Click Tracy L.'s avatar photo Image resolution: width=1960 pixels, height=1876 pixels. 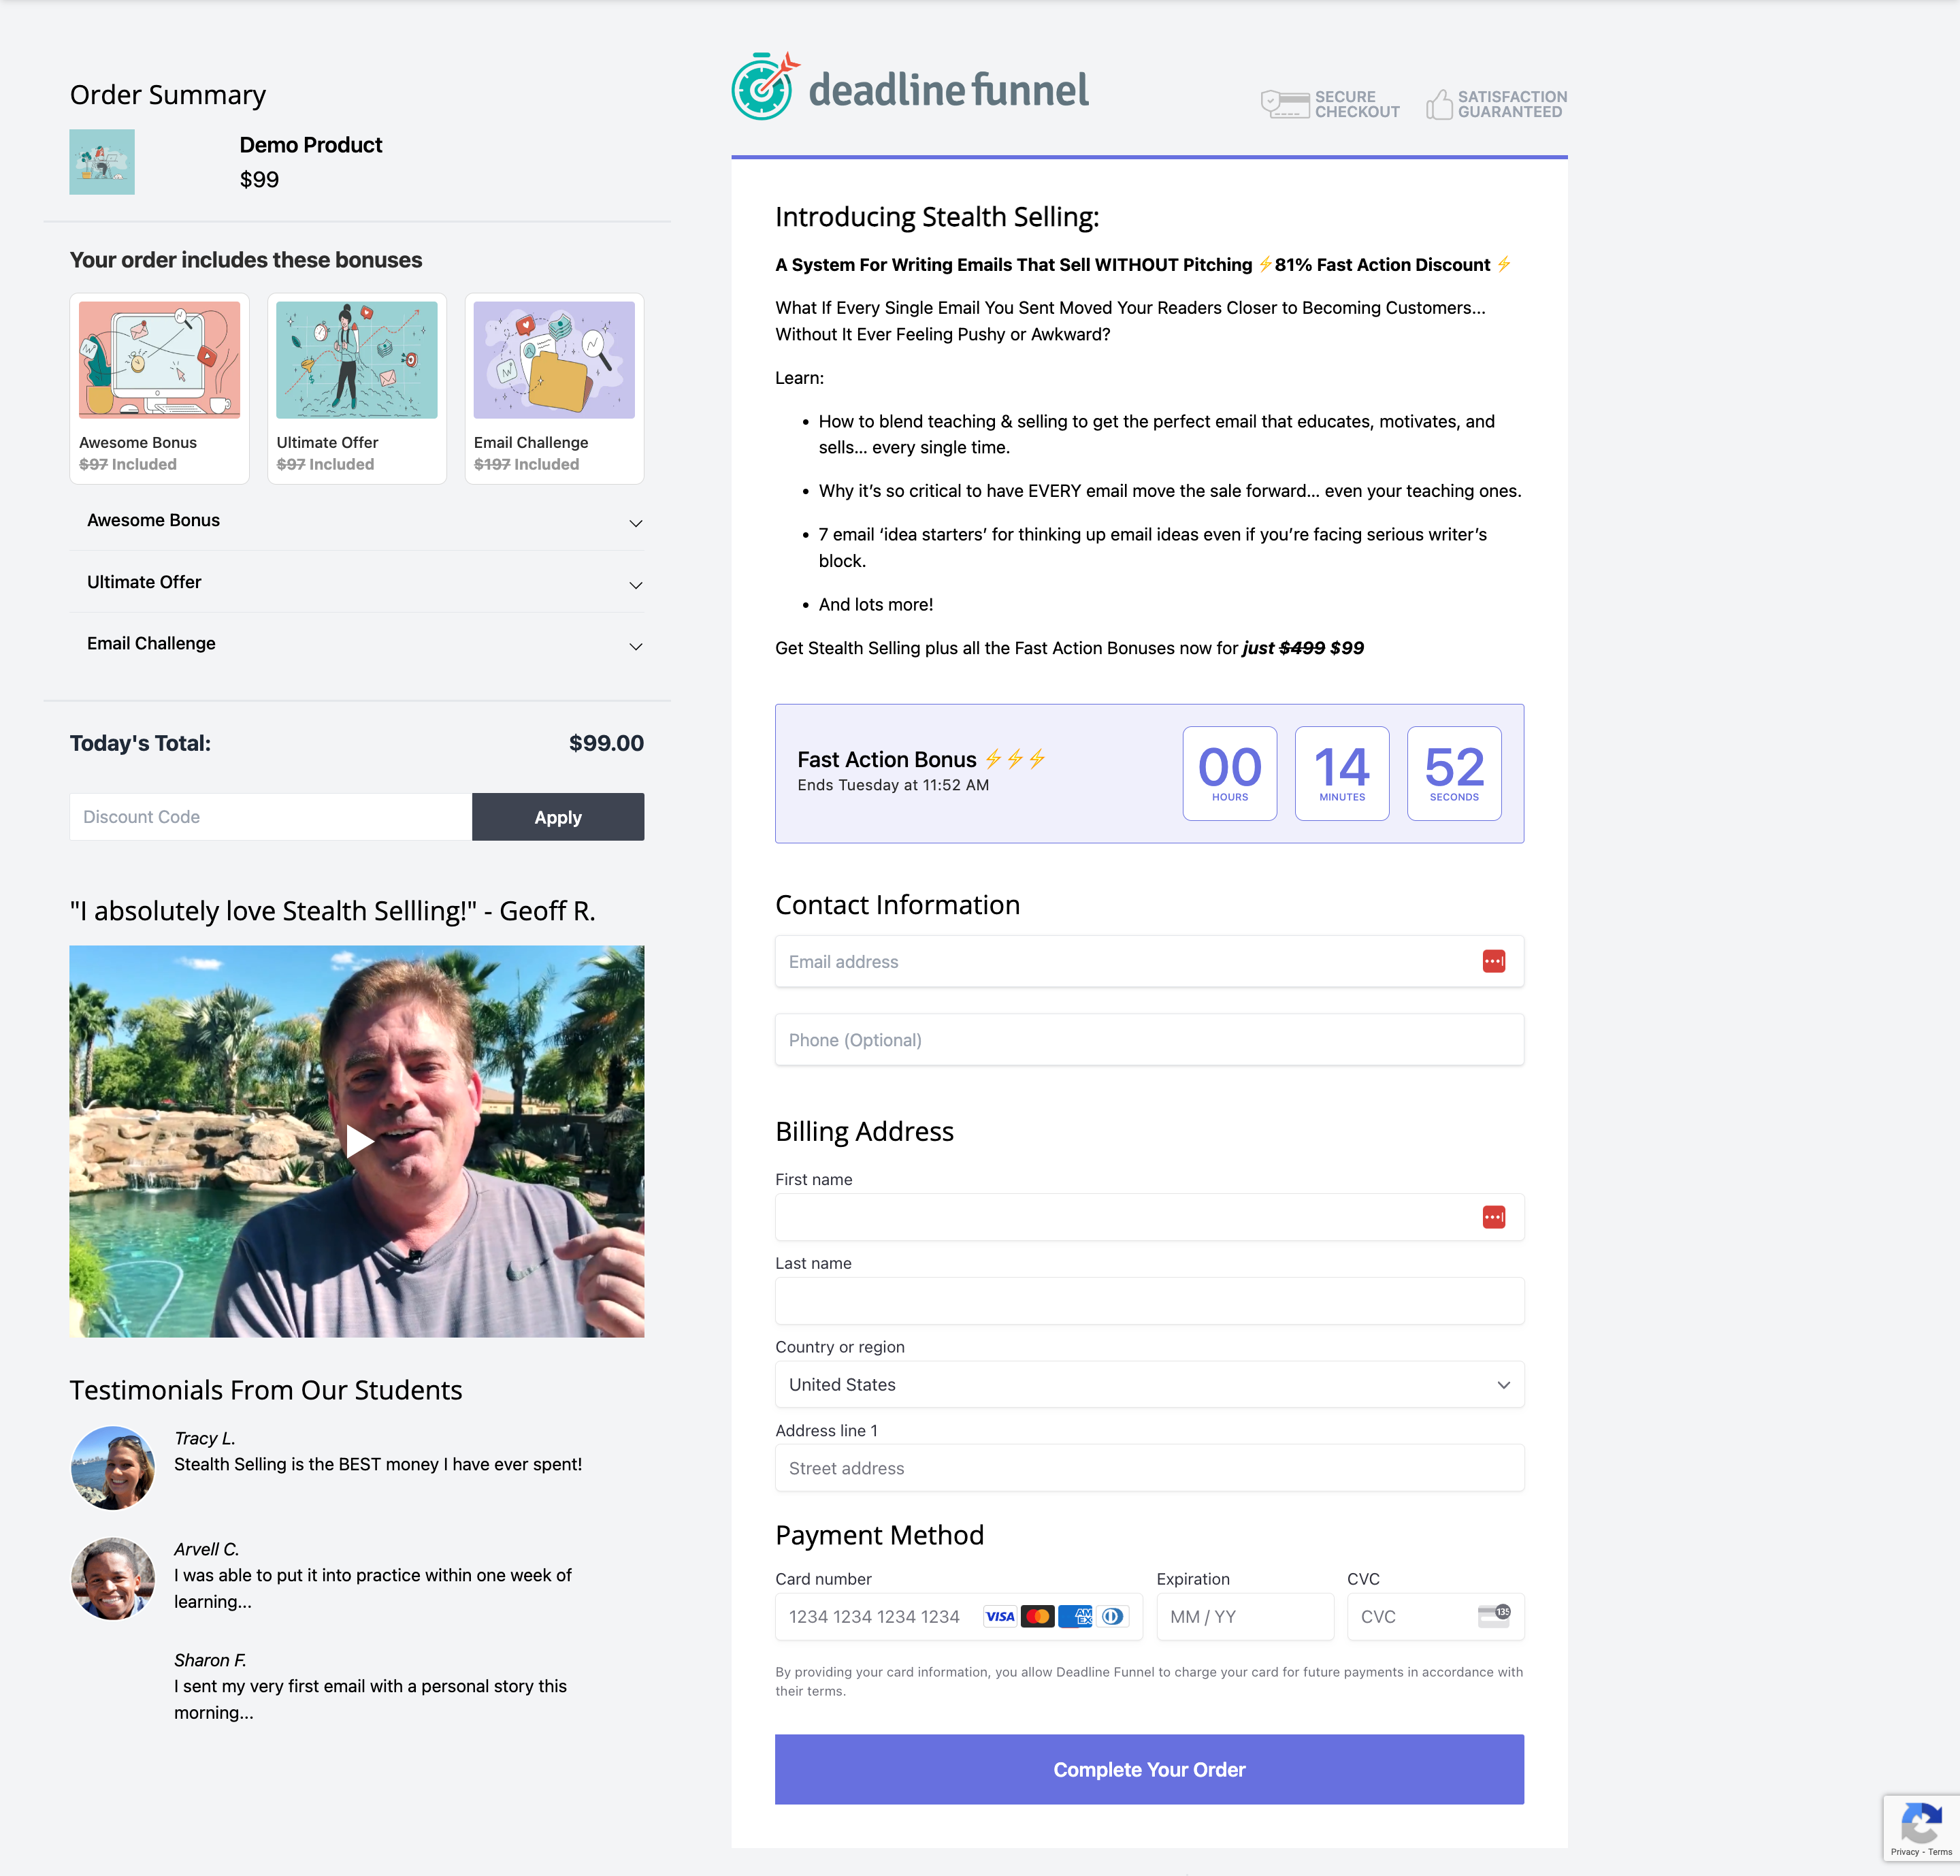coord(112,1468)
